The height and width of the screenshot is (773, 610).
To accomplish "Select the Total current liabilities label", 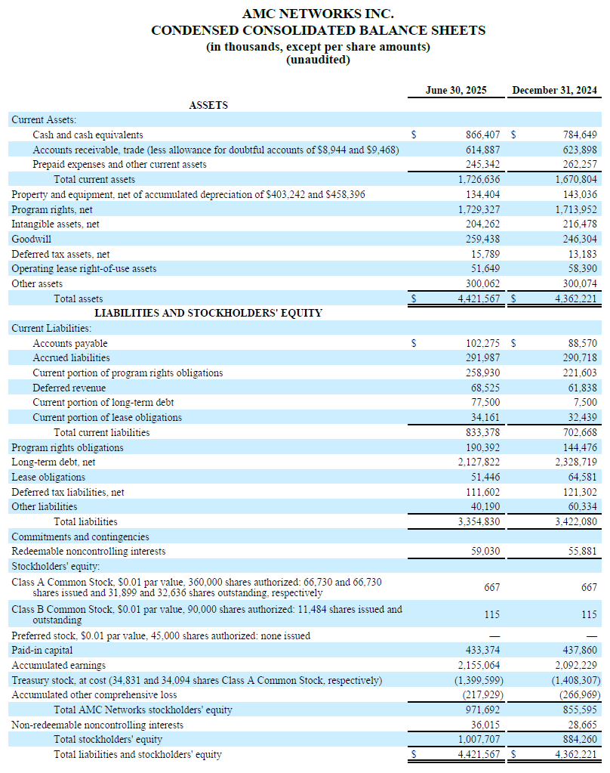I will click(x=101, y=432).
